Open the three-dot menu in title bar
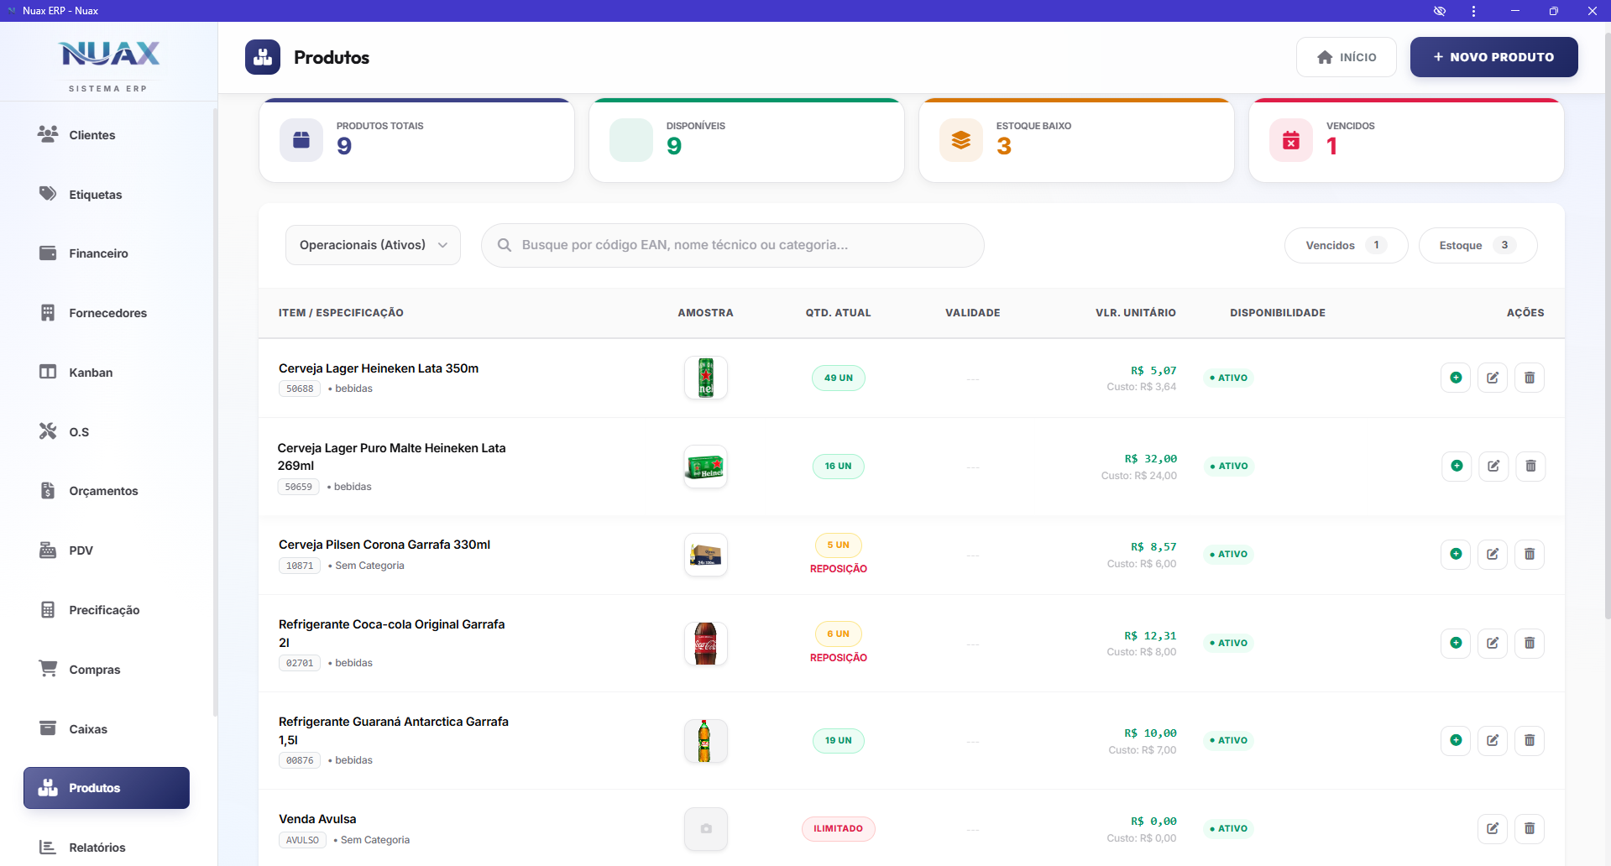This screenshot has width=1611, height=866. click(1473, 11)
